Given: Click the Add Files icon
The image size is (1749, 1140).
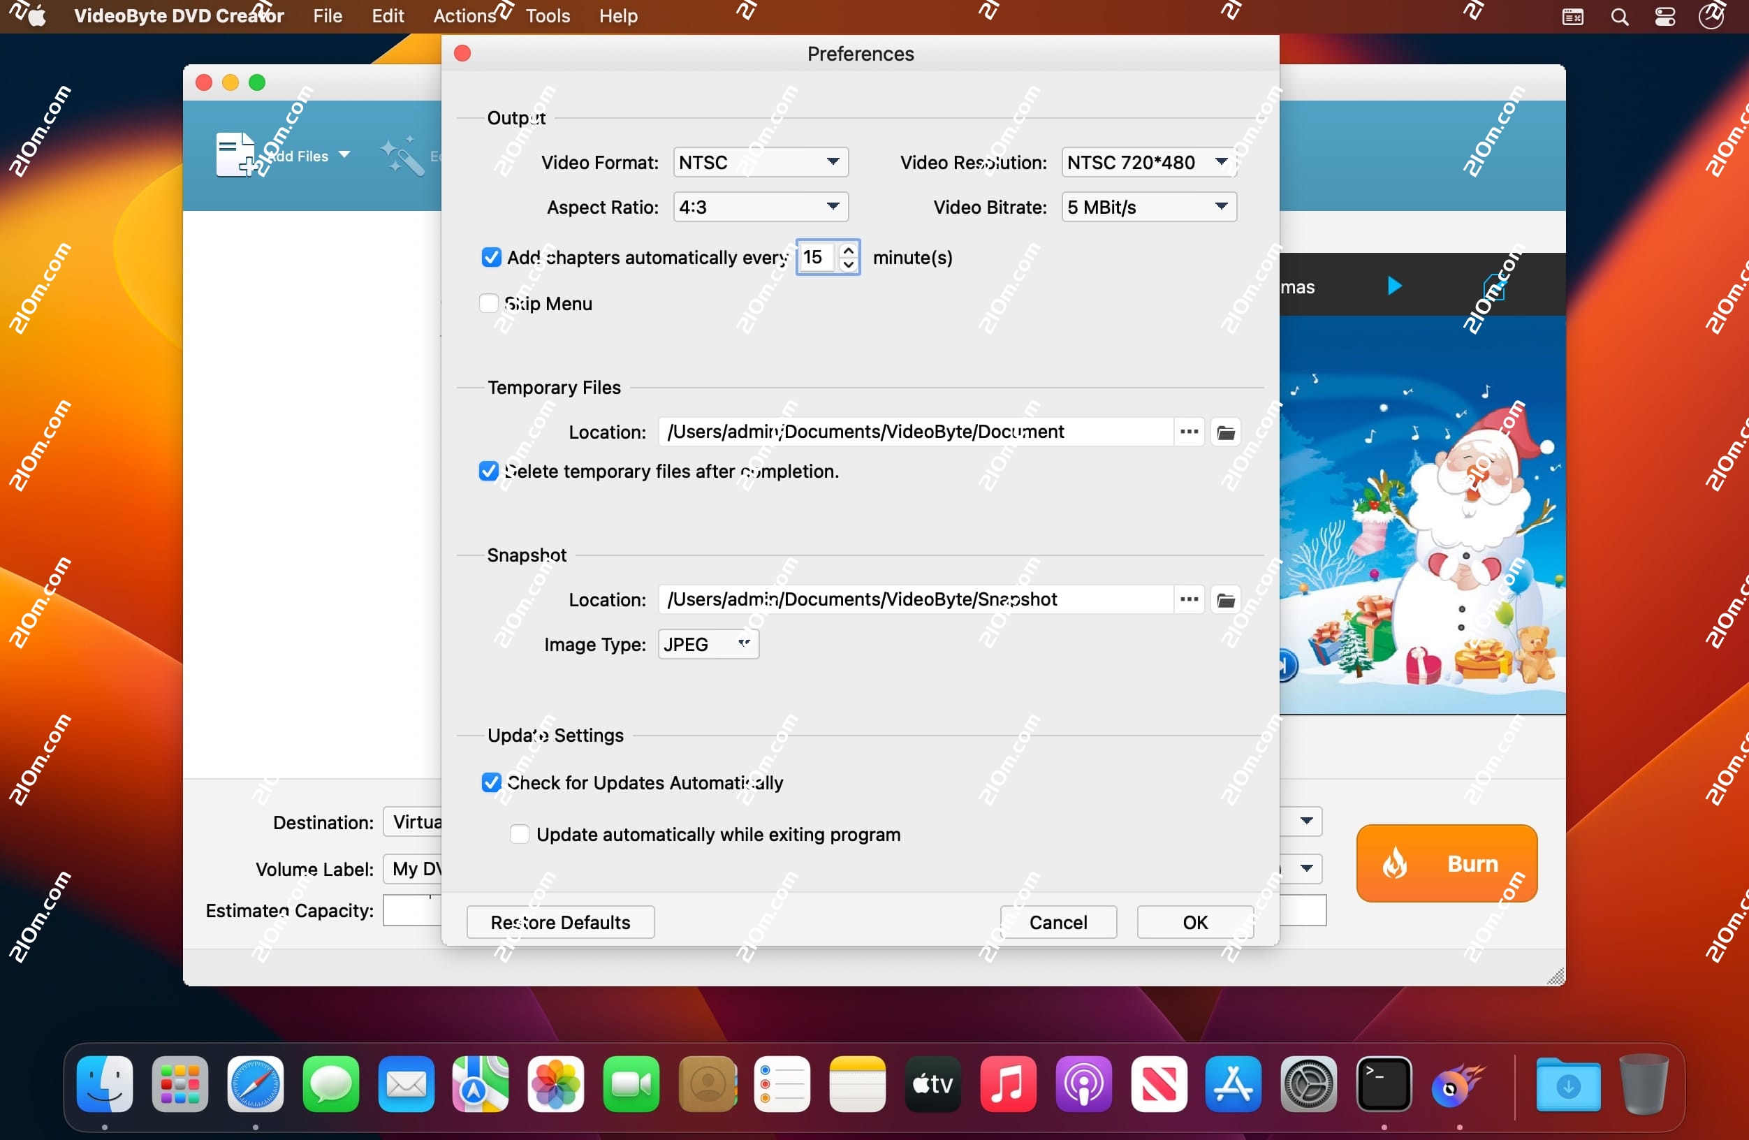Looking at the screenshot, I should [234, 154].
